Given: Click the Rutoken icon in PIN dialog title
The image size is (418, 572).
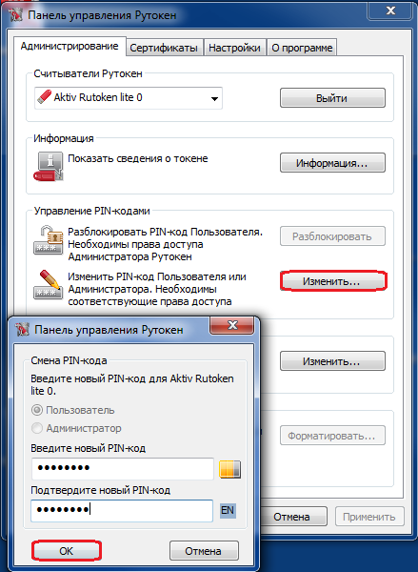Looking at the screenshot, I should pyautogui.click(x=22, y=330).
